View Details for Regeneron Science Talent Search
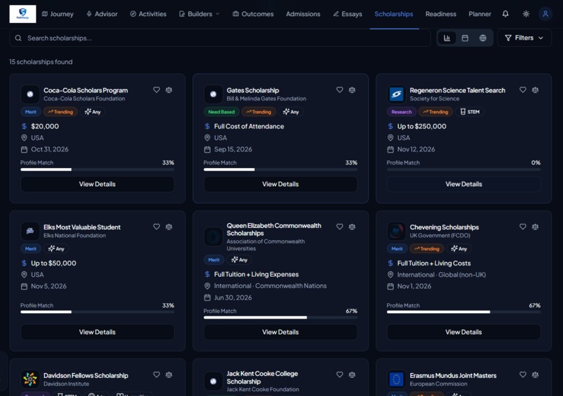This screenshot has width=563, height=396. (464, 184)
